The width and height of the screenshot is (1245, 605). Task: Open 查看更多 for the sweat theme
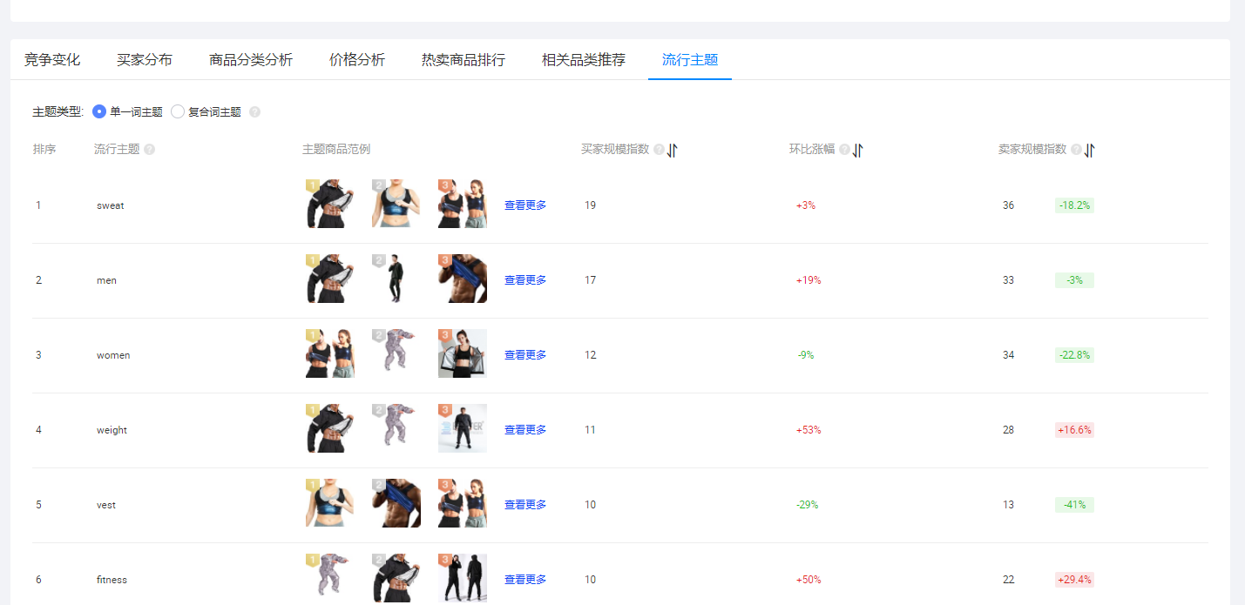[x=524, y=205]
